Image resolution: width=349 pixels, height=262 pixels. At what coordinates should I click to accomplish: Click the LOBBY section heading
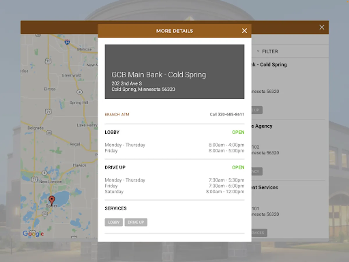(x=112, y=132)
